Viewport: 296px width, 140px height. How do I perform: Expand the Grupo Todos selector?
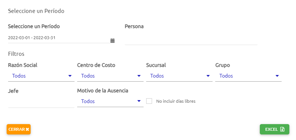click(x=248, y=76)
